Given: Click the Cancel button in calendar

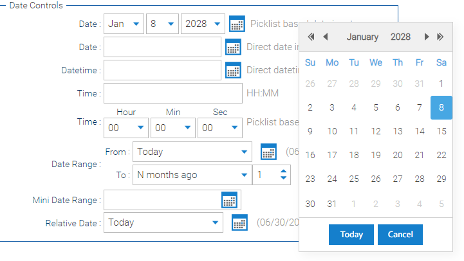Looking at the screenshot, I should point(400,235).
